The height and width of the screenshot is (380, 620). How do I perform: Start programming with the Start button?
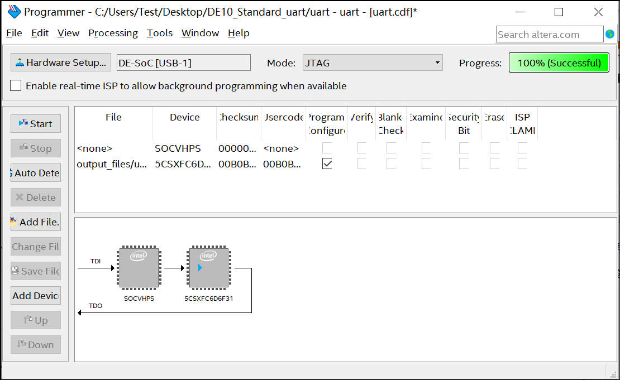pos(36,124)
